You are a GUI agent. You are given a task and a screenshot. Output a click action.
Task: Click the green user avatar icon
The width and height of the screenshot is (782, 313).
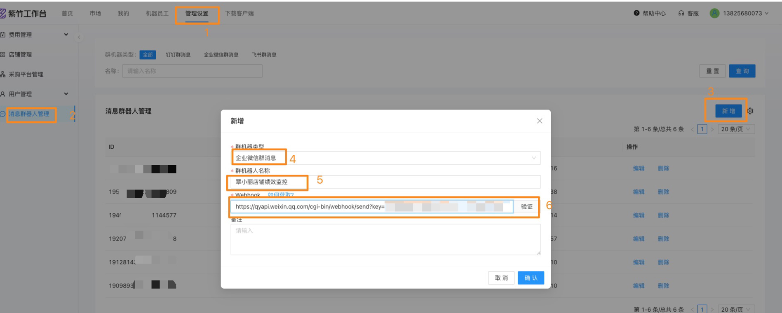[714, 13]
